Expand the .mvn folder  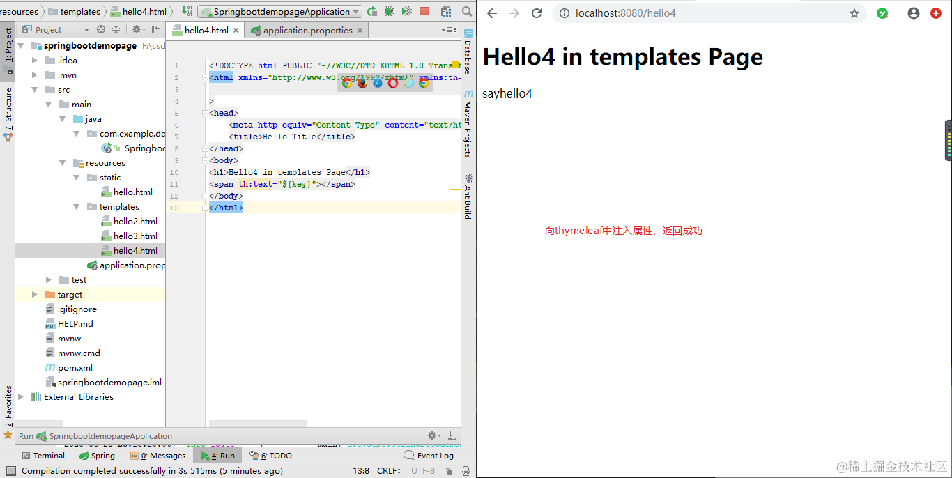click(35, 75)
